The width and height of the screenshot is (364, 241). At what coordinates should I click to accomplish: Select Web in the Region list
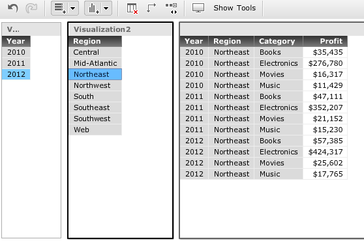(95, 130)
